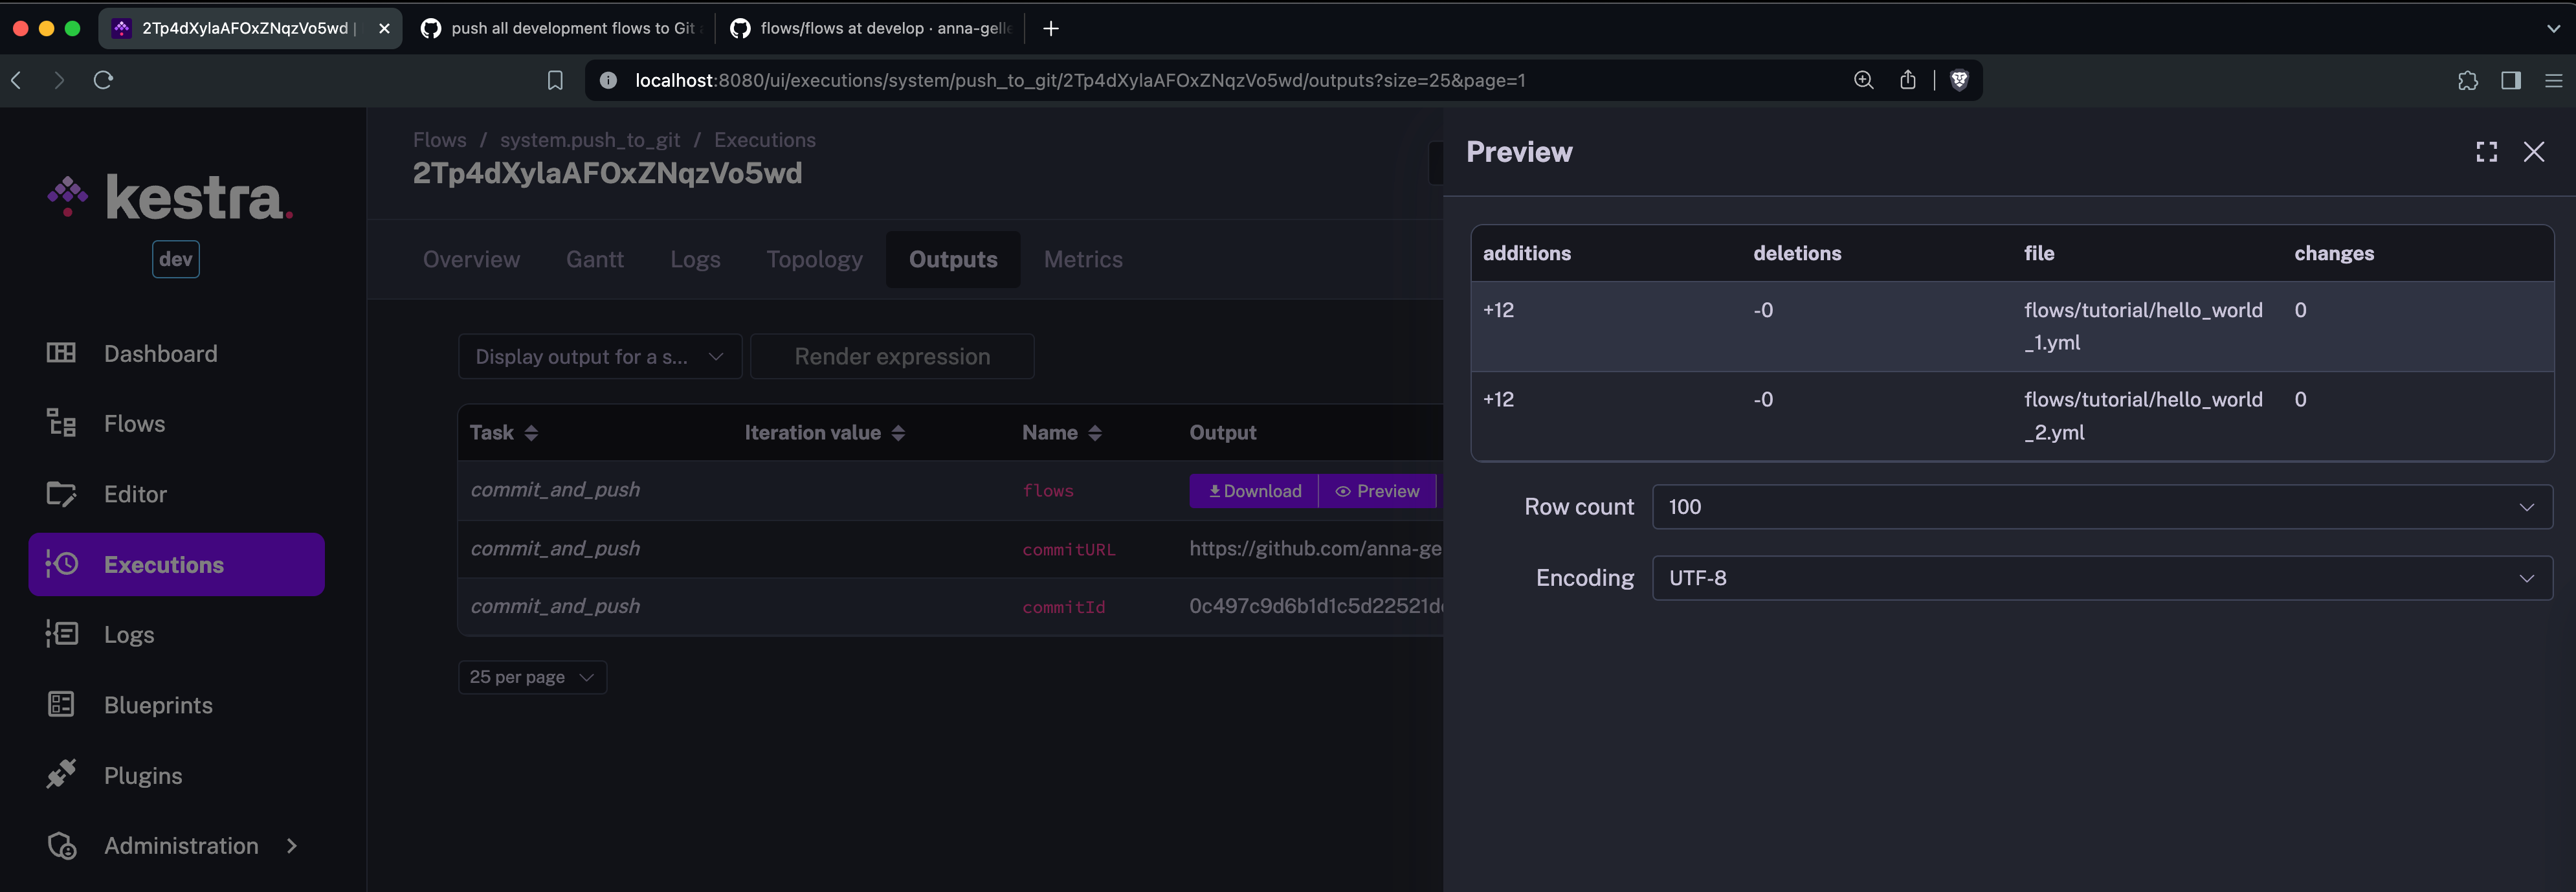
Task: Expand the Preview panel to fullscreen
Action: pyautogui.click(x=2486, y=152)
